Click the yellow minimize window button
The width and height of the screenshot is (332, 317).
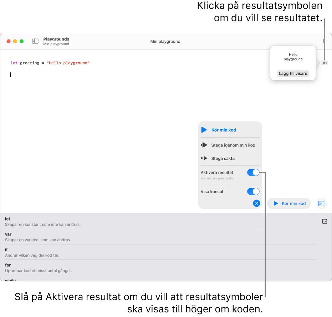pyautogui.click(x=15, y=41)
